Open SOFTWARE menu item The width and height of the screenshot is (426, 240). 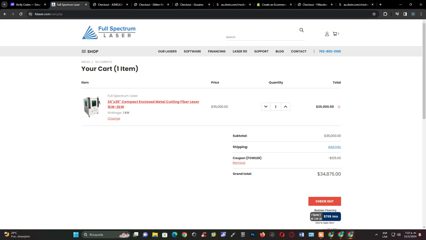point(192,51)
